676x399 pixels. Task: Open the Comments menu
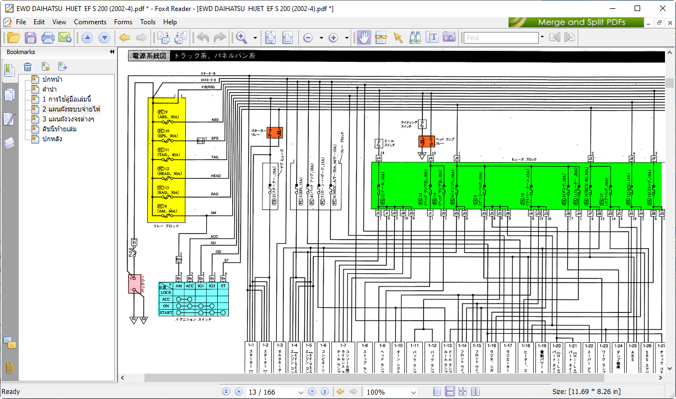point(90,22)
